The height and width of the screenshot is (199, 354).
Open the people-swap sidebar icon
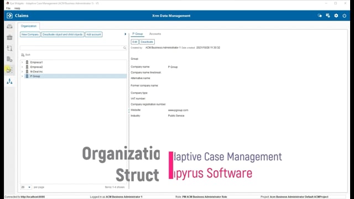9,48
